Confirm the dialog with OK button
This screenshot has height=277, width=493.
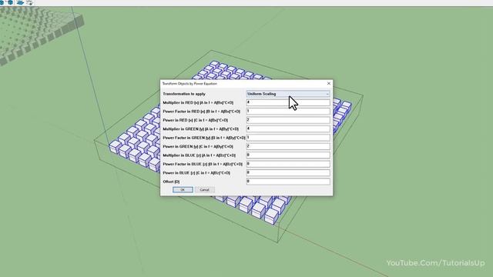pyautogui.click(x=183, y=190)
